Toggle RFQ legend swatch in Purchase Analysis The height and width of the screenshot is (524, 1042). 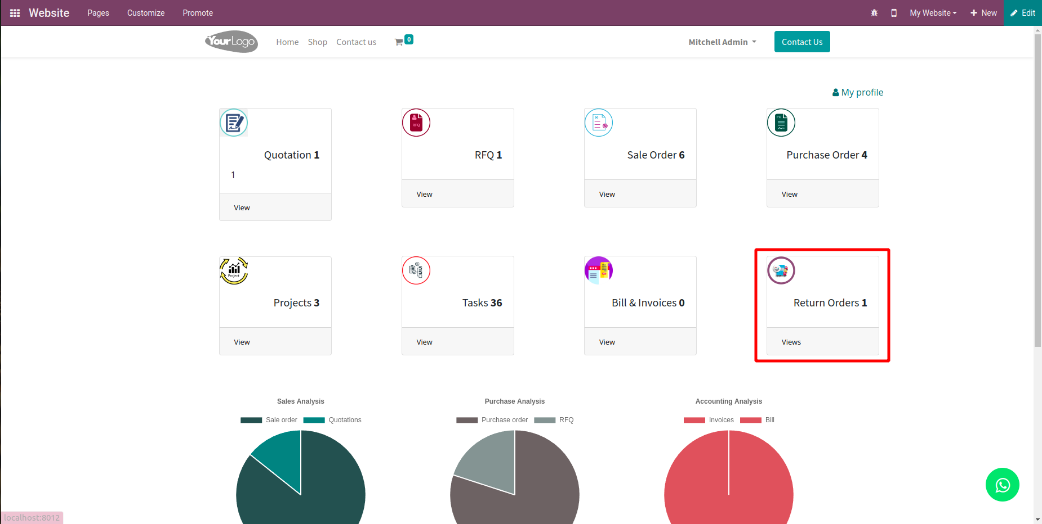pos(545,420)
